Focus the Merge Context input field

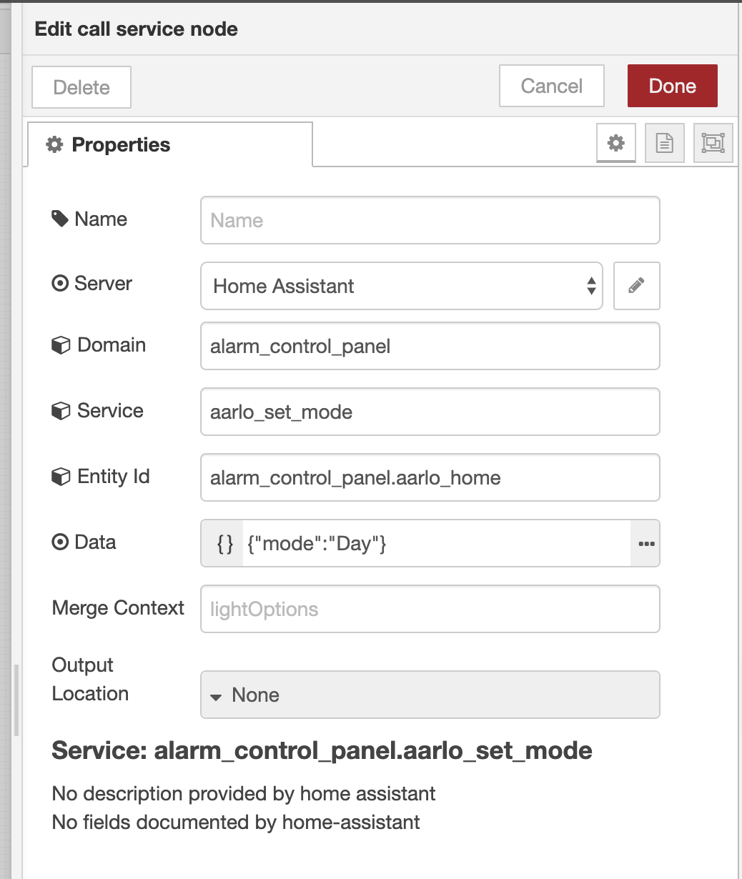430,609
